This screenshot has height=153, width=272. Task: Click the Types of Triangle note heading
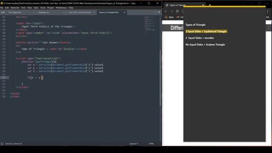coord(195,25)
